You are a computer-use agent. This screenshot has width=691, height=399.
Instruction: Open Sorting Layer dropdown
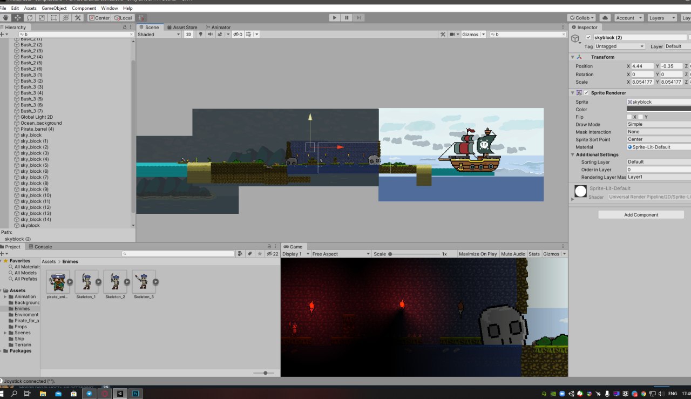click(x=659, y=161)
